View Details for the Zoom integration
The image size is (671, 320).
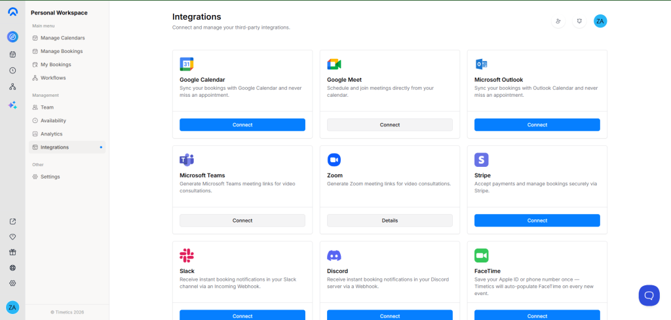389,221
